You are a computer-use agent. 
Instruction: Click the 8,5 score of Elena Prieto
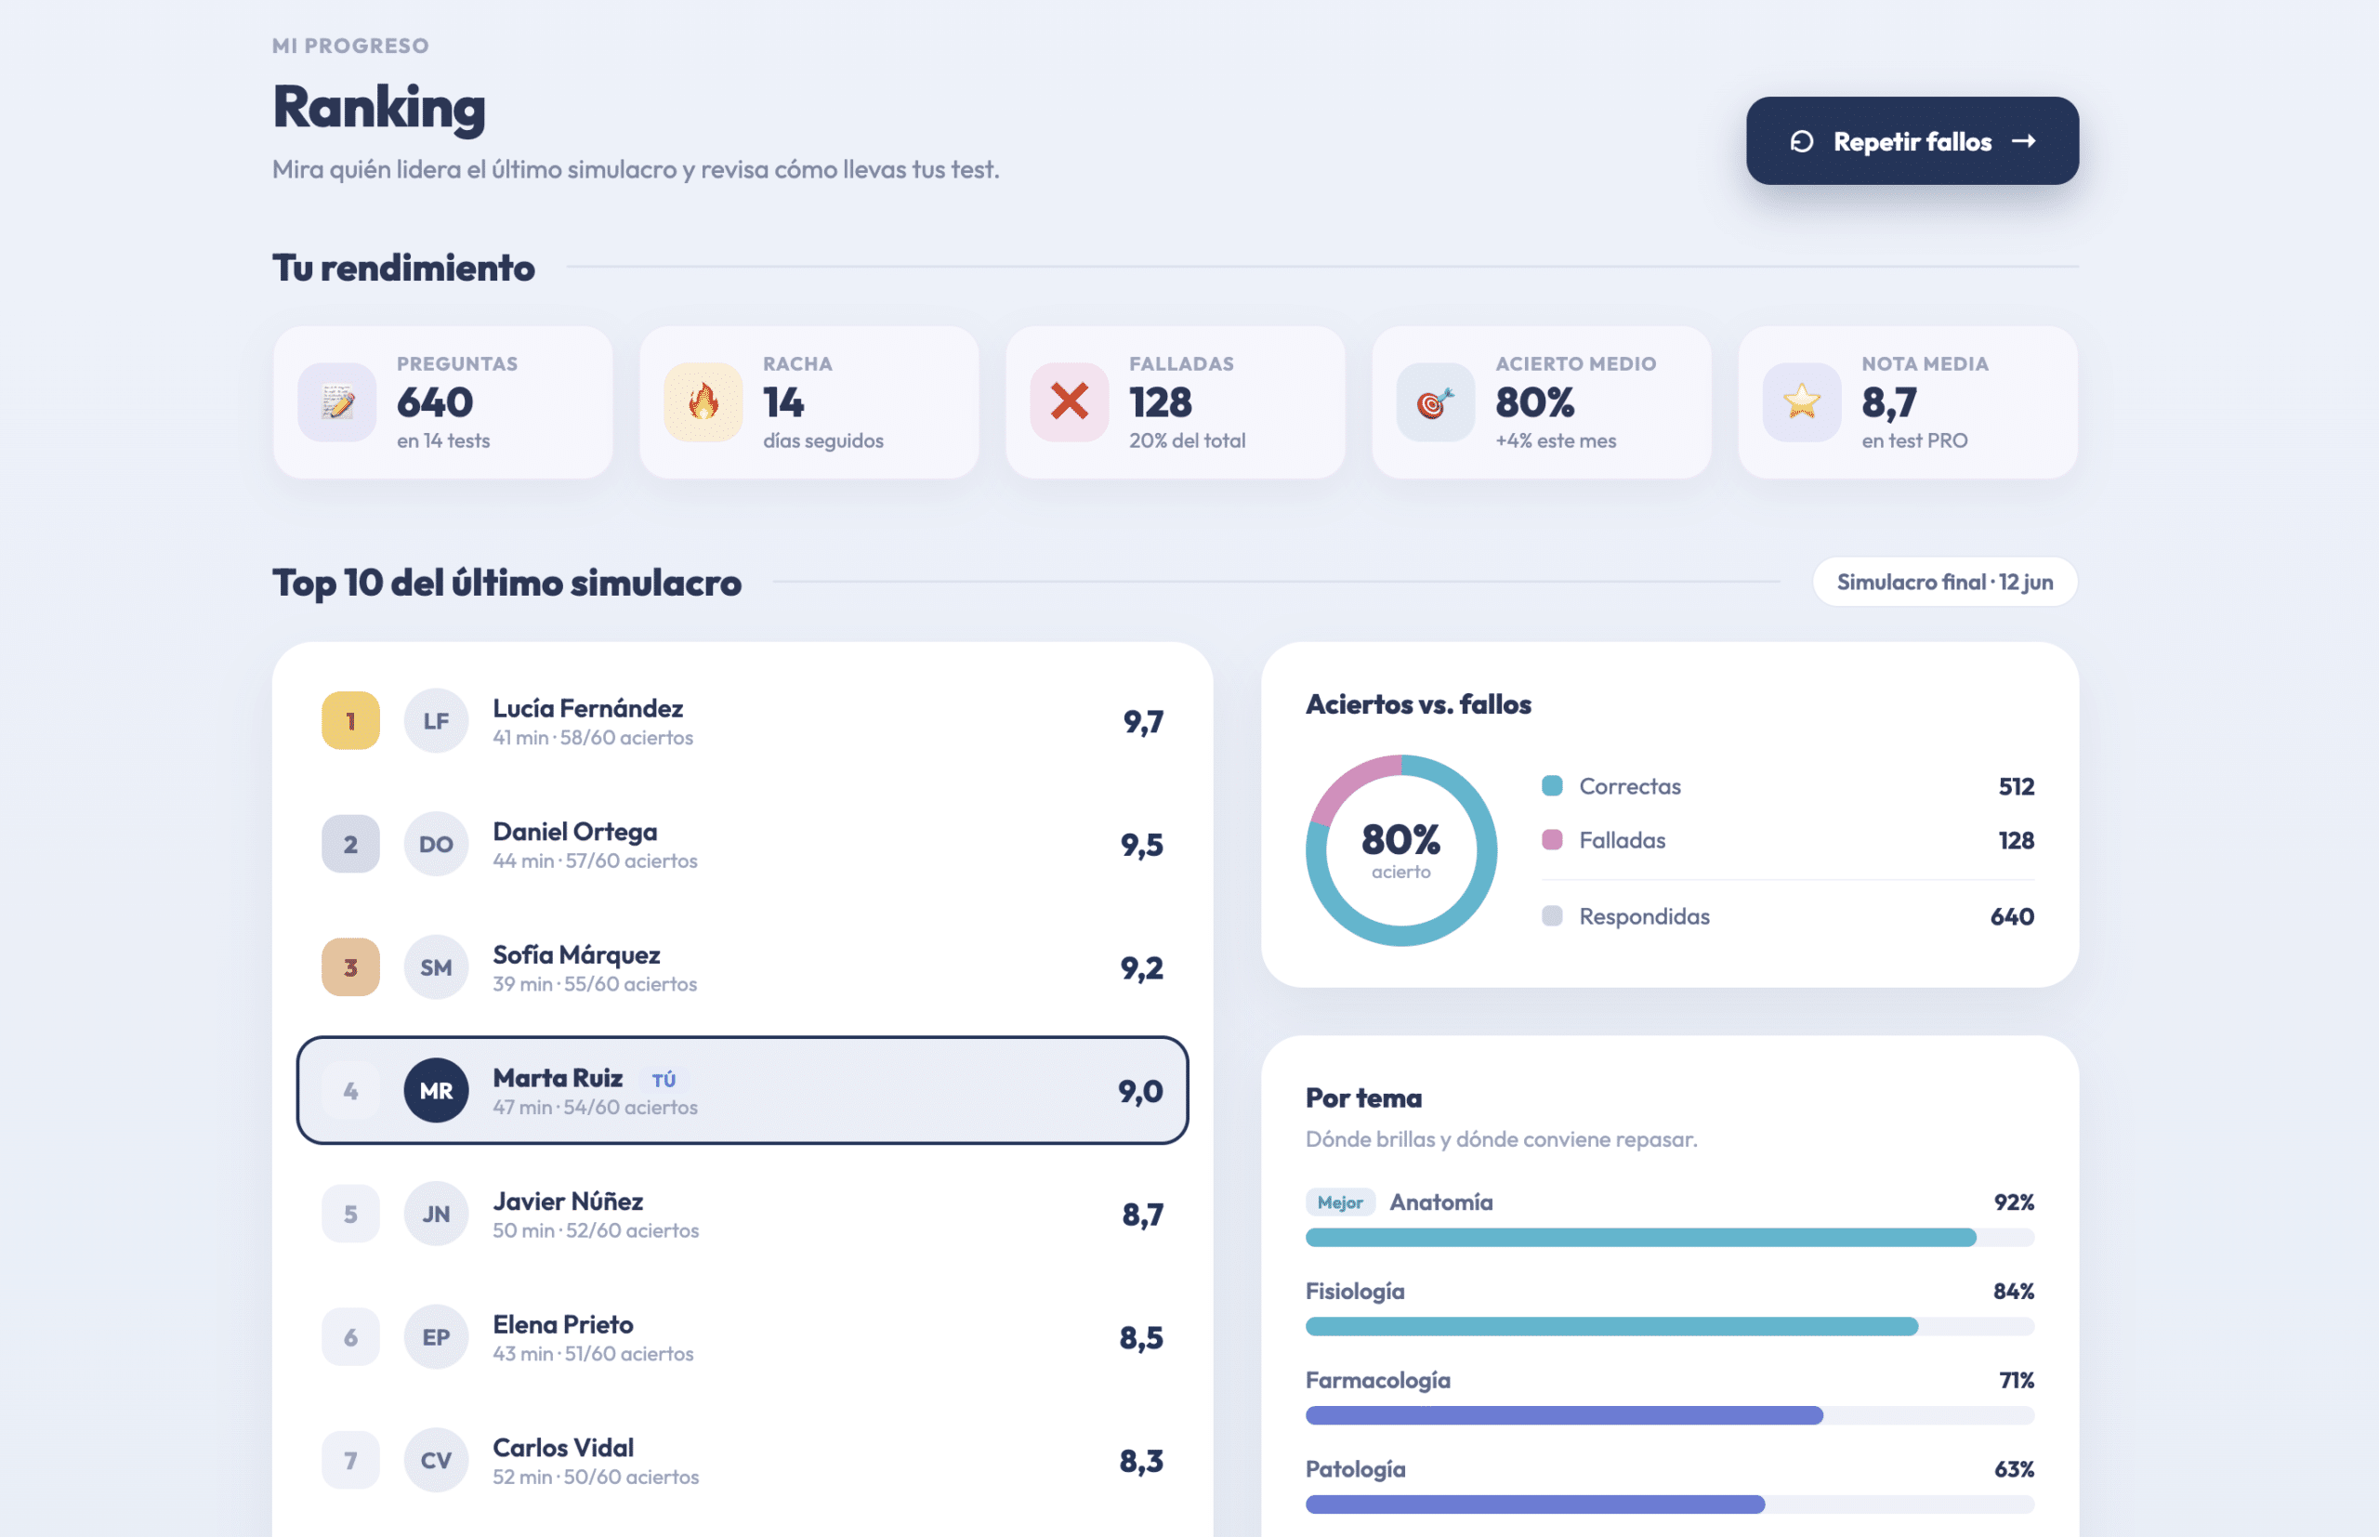click(1141, 1338)
